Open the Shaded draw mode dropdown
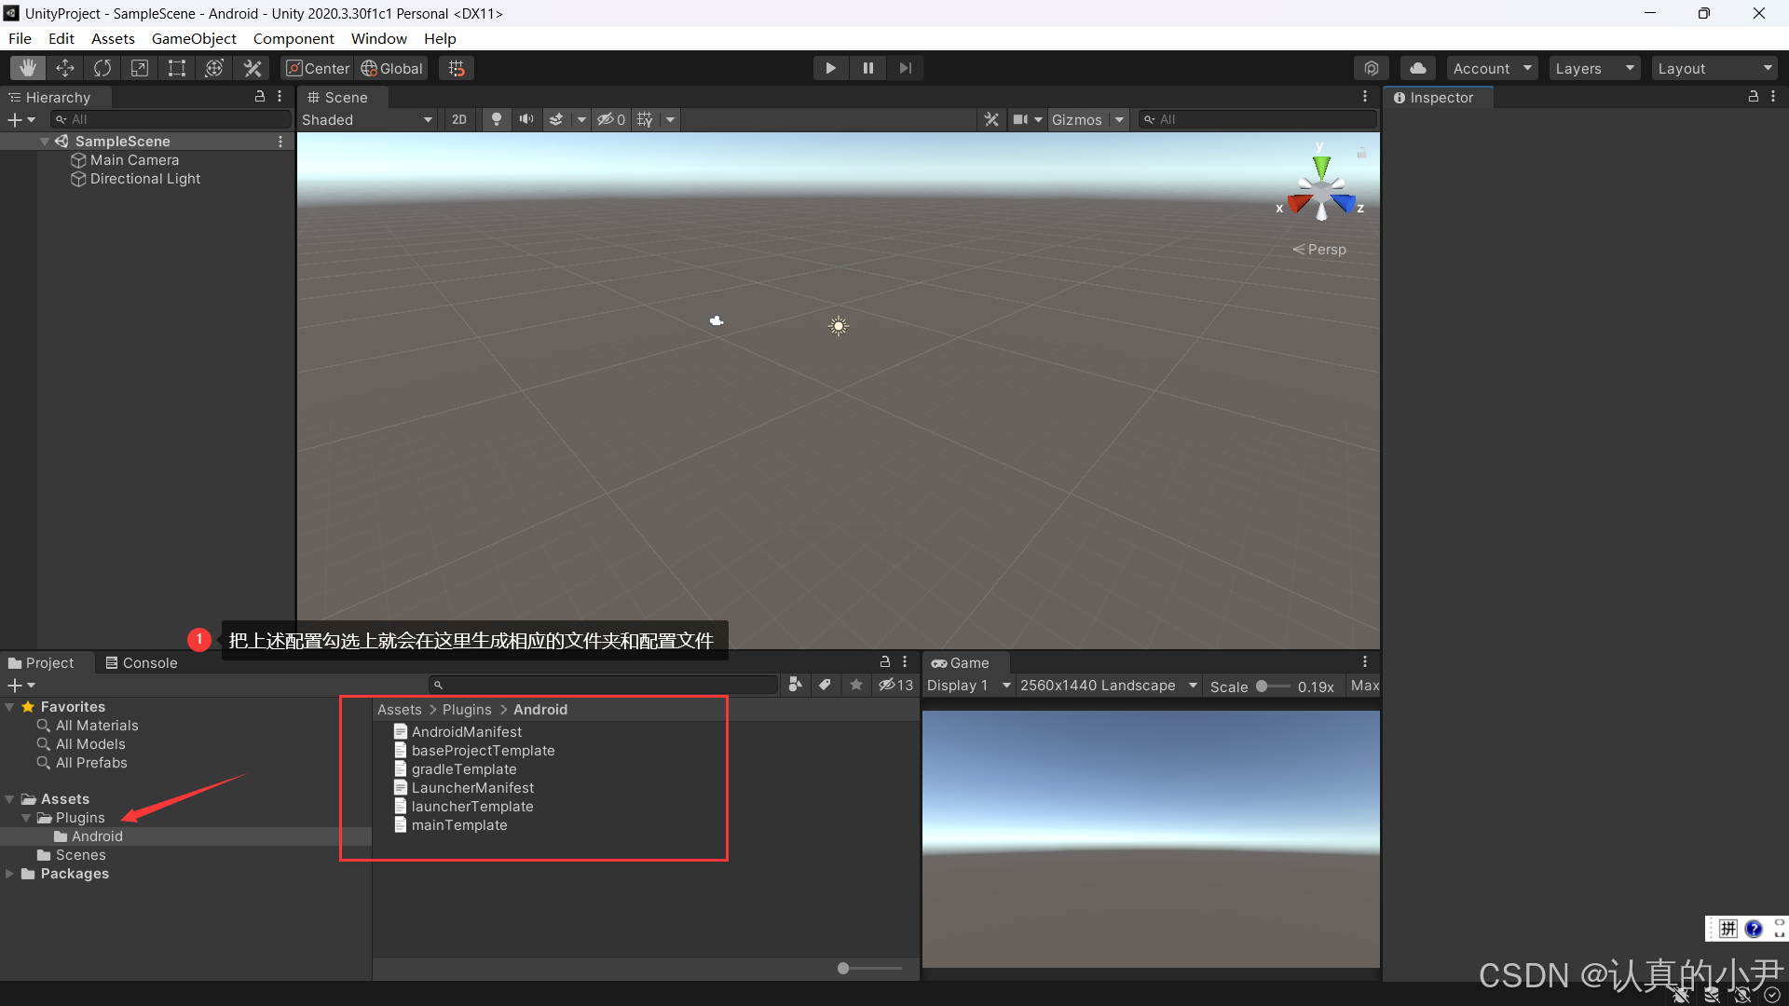This screenshot has height=1006, width=1789. point(366,119)
